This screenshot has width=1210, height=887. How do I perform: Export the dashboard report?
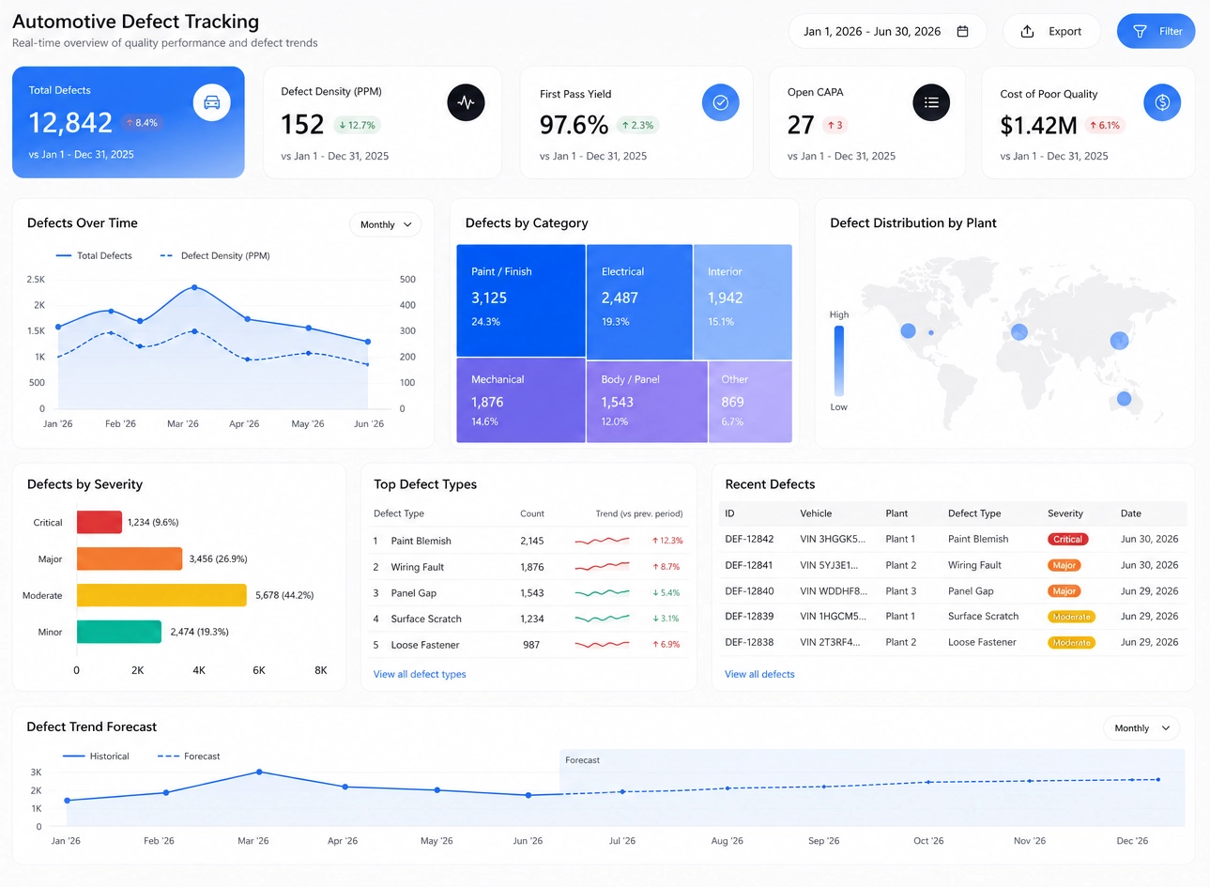1050,31
